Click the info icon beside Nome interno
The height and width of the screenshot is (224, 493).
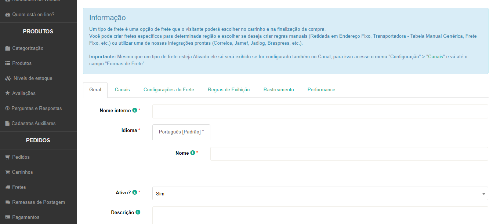point(135,110)
